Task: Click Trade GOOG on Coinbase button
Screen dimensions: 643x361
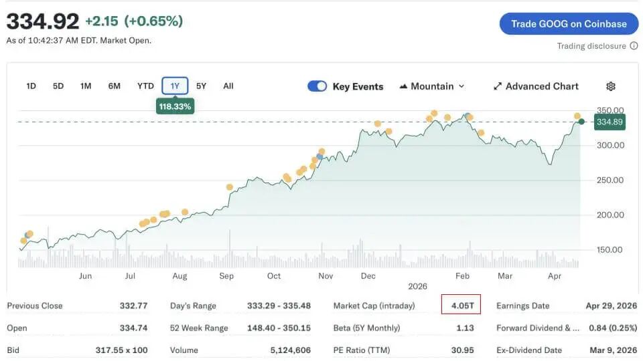Action: [x=569, y=24]
